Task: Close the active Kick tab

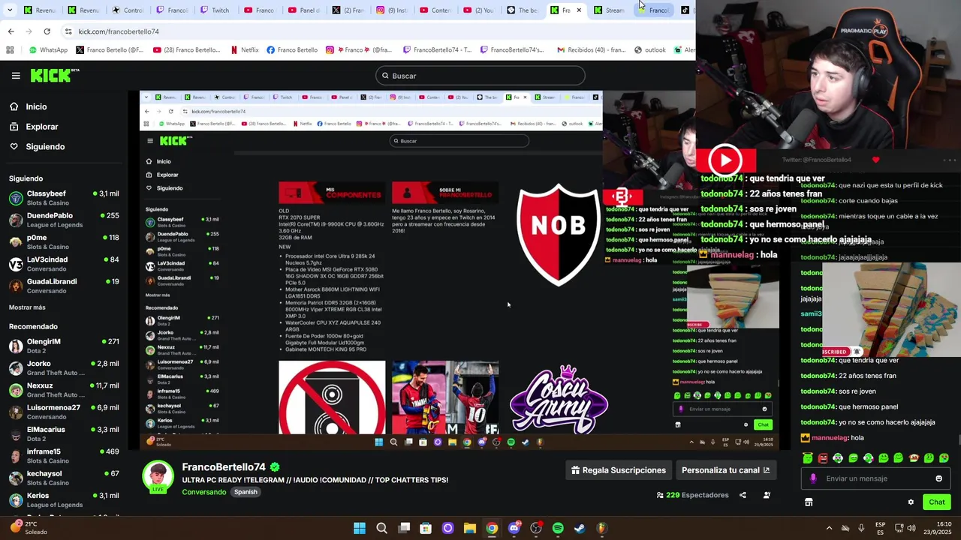Action: point(579,10)
